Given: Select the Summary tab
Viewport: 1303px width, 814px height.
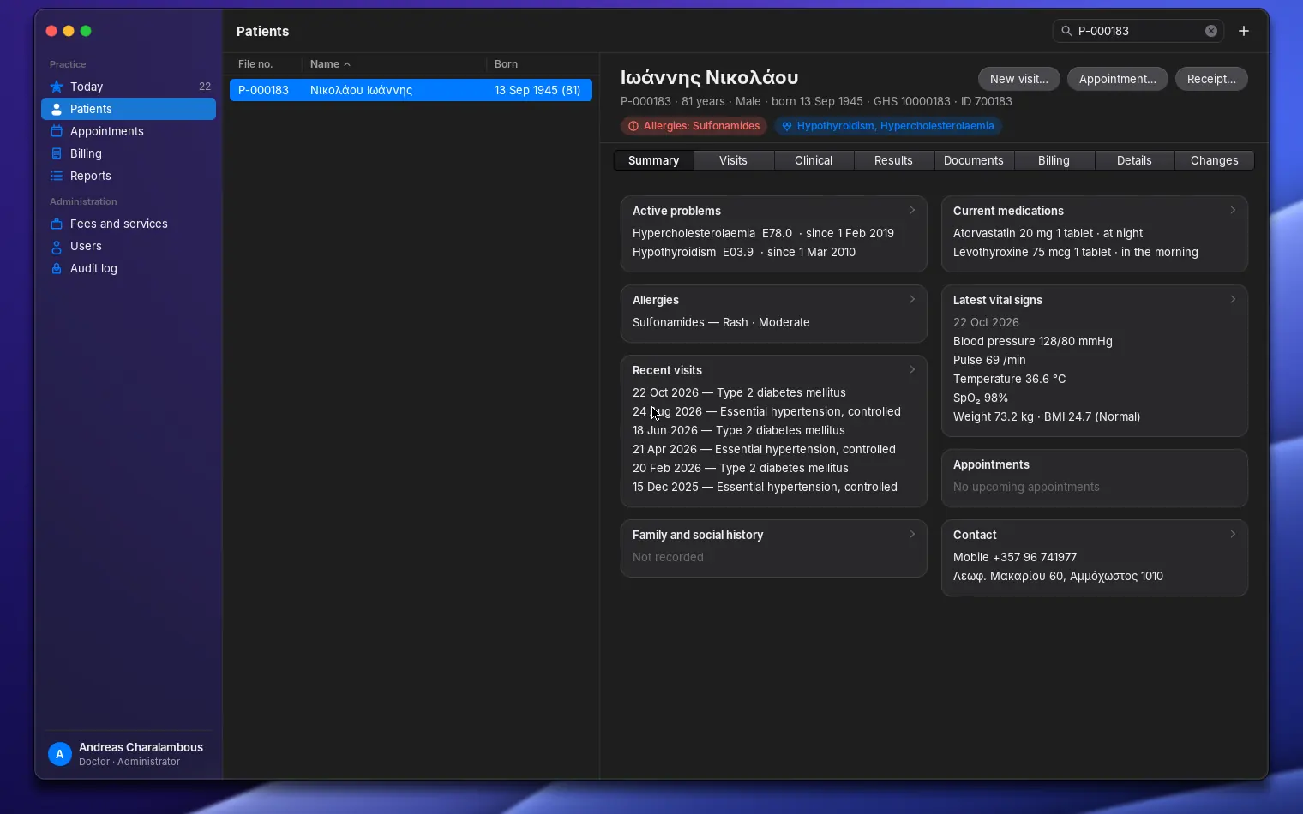Looking at the screenshot, I should [x=653, y=160].
